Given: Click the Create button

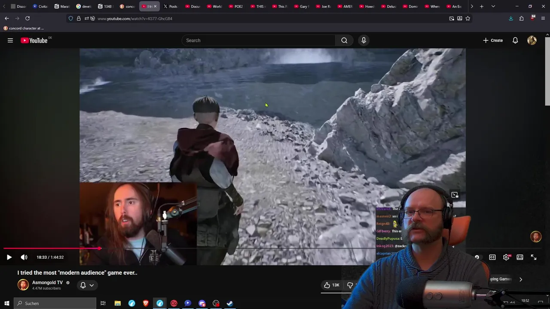Looking at the screenshot, I should (x=492, y=40).
